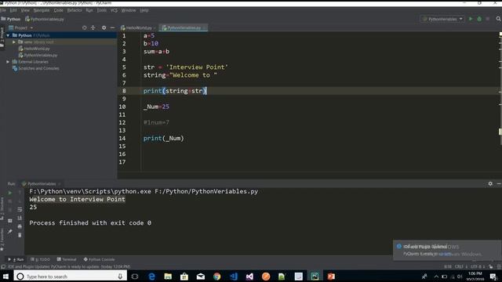Image resolution: width=502 pixels, height=282 pixels.
Task: Open Chrome from the taskbar
Action: (217, 277)
